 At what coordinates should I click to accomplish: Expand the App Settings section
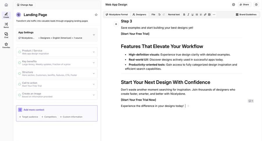click(94, 35)
